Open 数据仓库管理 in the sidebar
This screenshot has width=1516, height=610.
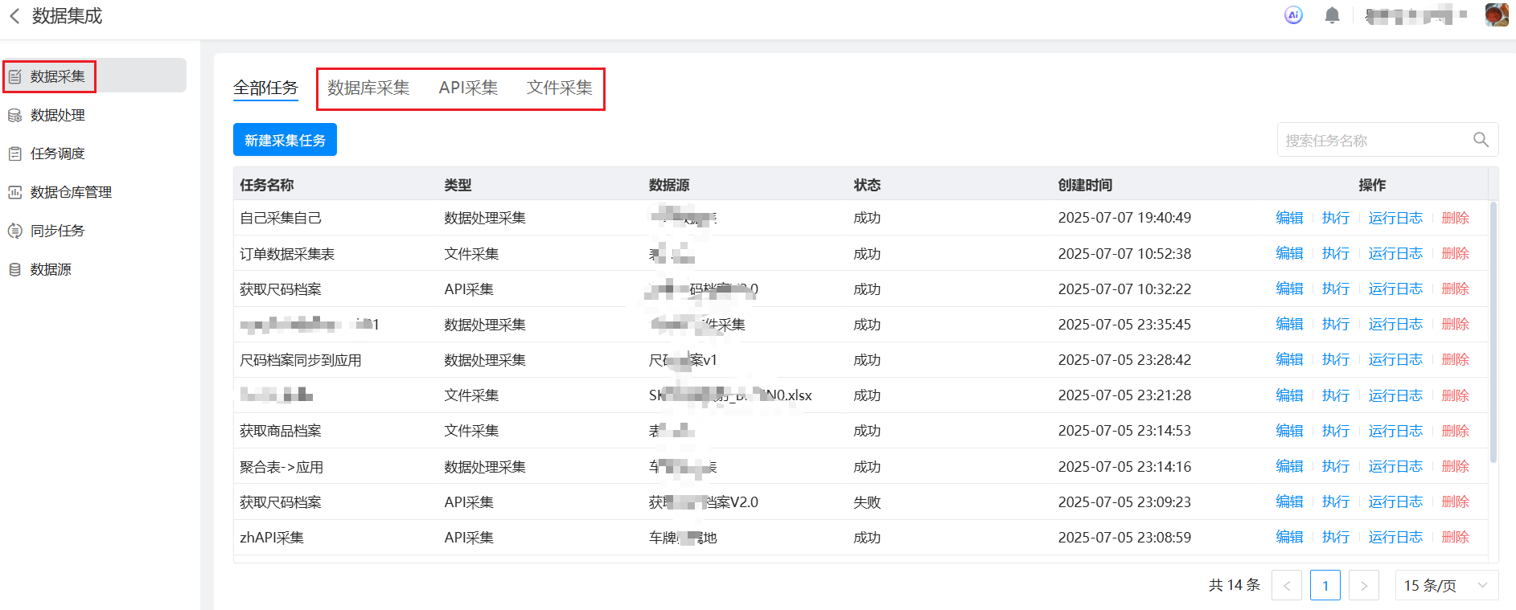click(71, 192)
